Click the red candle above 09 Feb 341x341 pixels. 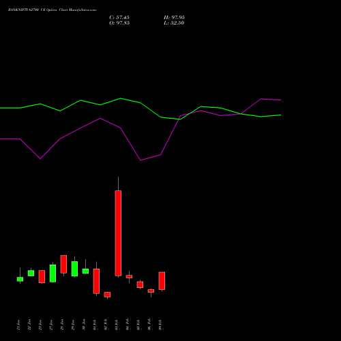[162, 281]
